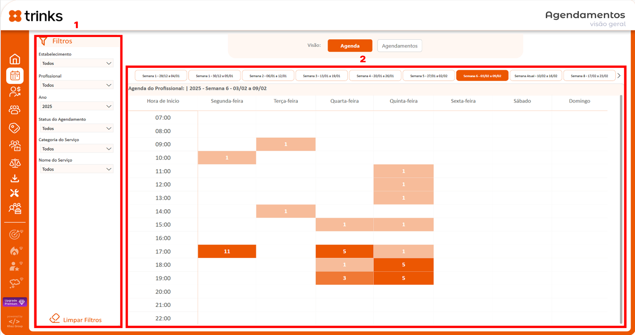Click the download arrow sidebar icon
Screen dimensions: 635x335
(15, 178)
